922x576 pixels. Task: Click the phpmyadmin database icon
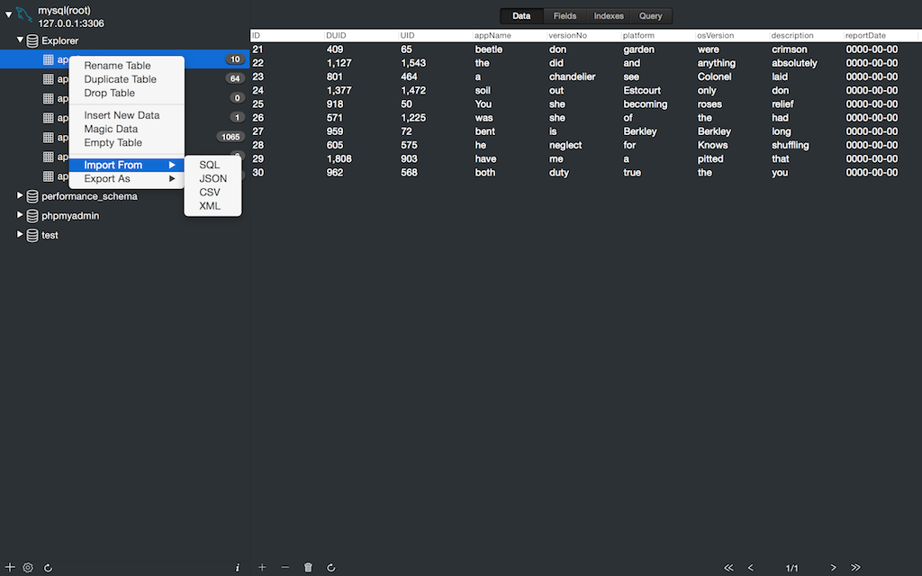tap(32, 216)
